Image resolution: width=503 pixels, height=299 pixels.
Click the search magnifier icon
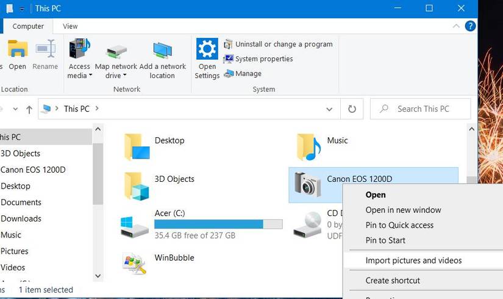point(383,109)
